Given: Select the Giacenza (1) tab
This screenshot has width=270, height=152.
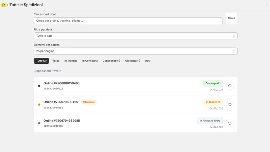Looking at the screenshot, I should (x=133, y=61).
